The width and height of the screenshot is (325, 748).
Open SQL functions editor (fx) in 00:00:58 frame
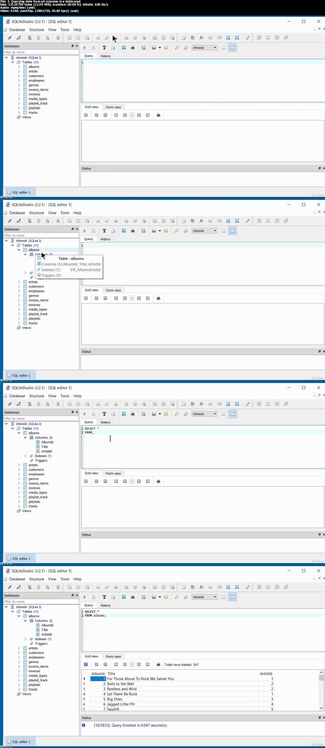(202, 38)
